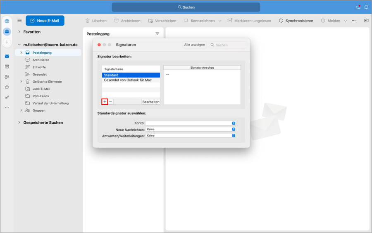This screenshot has width=372, height=233.
Task: Expand the Gruppen chevron
Action: click(x=21, y=110)
